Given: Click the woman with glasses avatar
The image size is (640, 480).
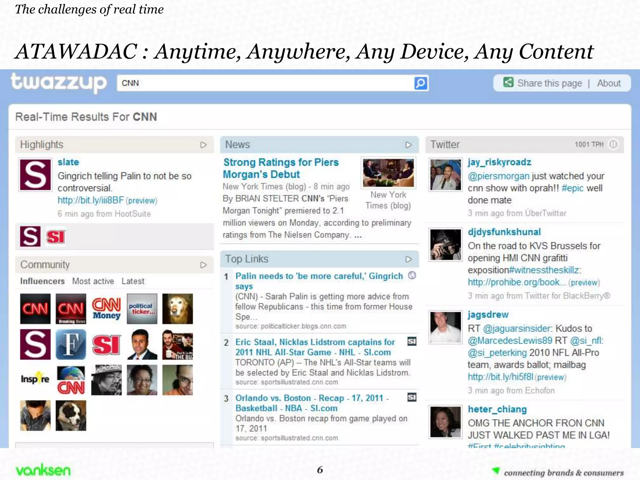Looking at the screenshot, I should [142, 380].
